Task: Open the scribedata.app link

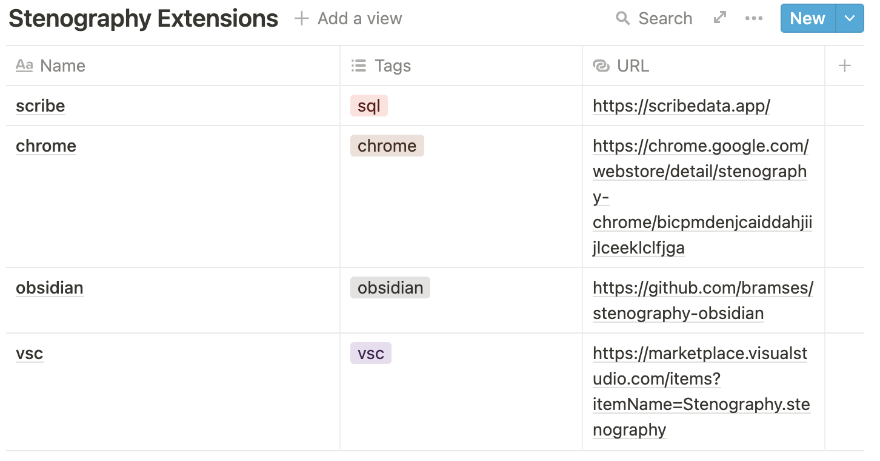Action: (x=681, y=106)
